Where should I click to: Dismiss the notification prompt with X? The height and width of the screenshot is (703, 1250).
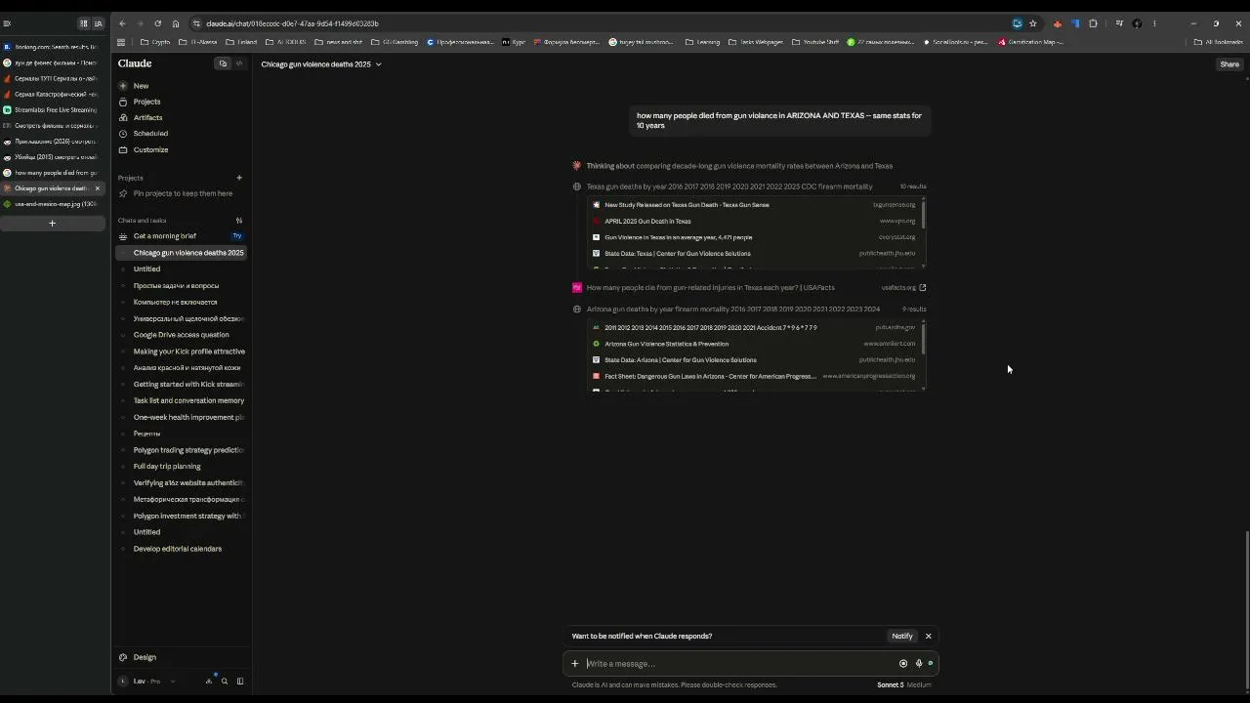(x=928, y=636)
